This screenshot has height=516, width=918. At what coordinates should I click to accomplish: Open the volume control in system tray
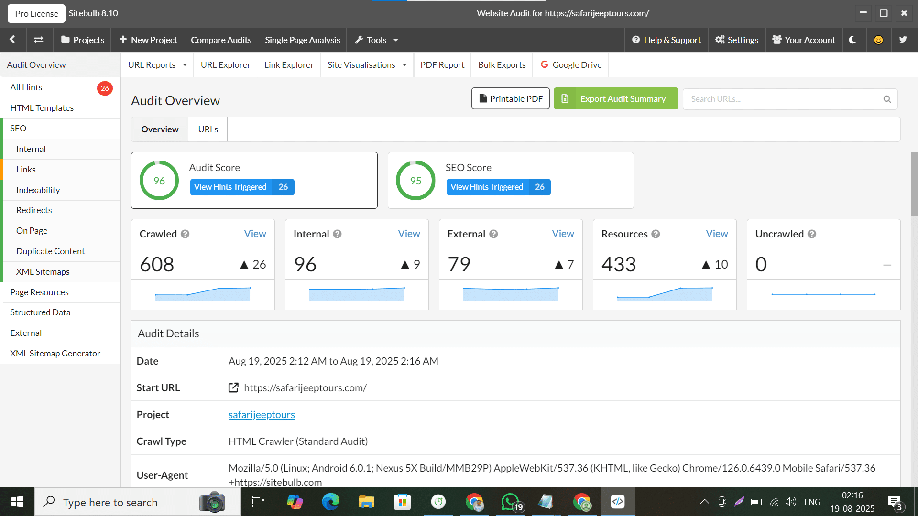[791, 502]
